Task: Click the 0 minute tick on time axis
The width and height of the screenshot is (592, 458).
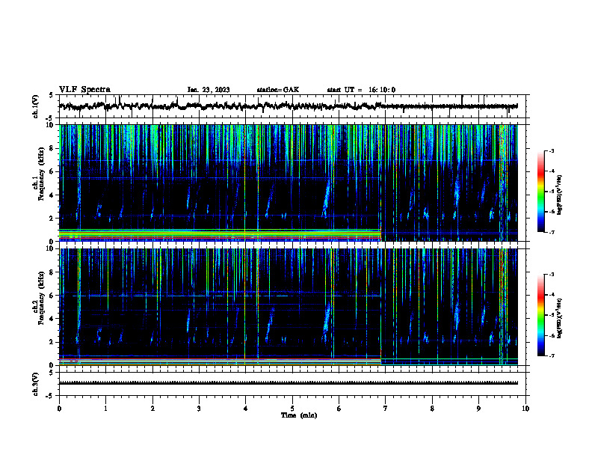Action: tap(59, 409)
